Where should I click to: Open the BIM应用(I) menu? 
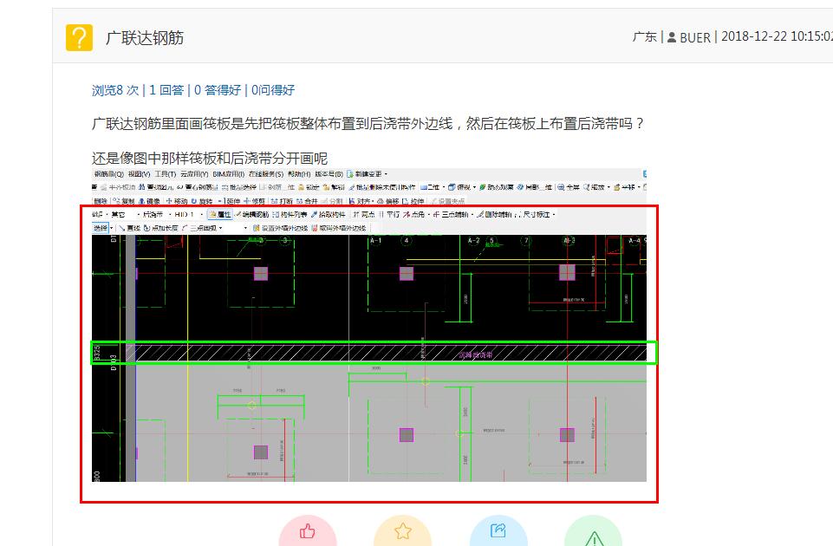pos(229,174)
